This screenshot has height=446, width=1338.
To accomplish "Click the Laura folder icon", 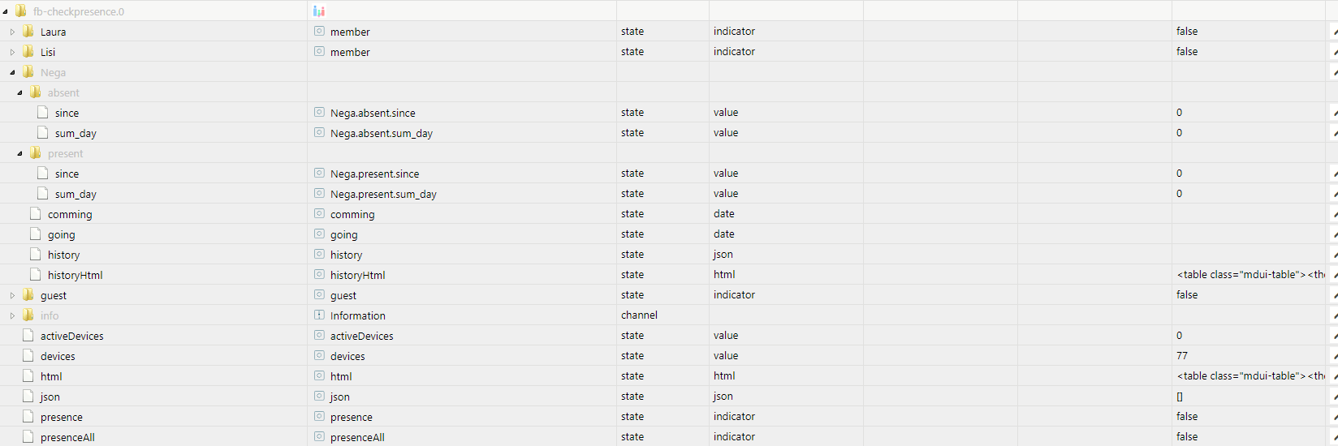I will (x=28, y=32).
